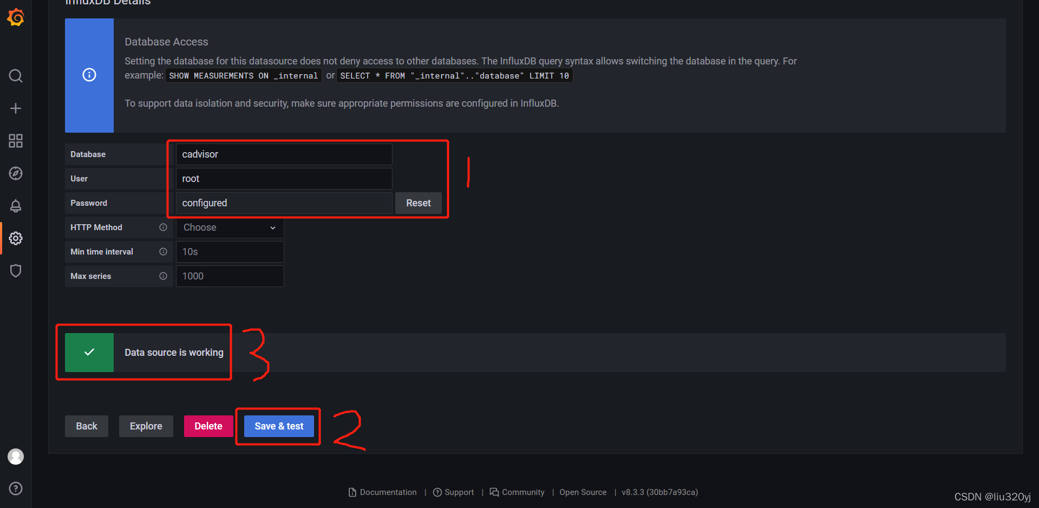Screen dimensions: 1039x508
Task: Click the 'Database' field label
Action: (88, 154)
